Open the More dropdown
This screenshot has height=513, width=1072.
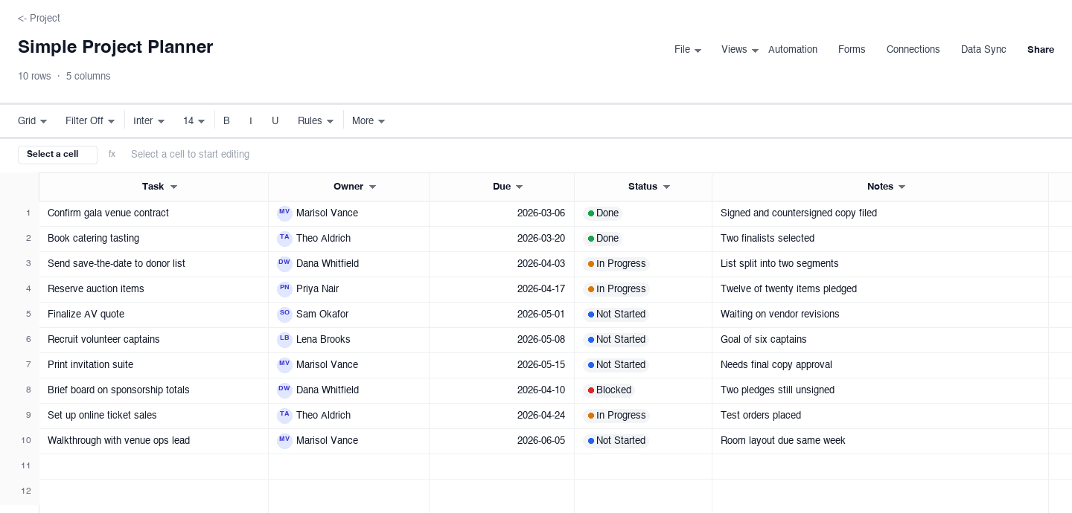(368, 120)
